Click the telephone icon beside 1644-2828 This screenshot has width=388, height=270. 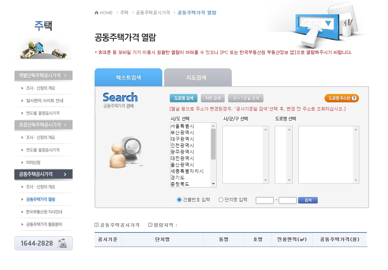[62, 243]
